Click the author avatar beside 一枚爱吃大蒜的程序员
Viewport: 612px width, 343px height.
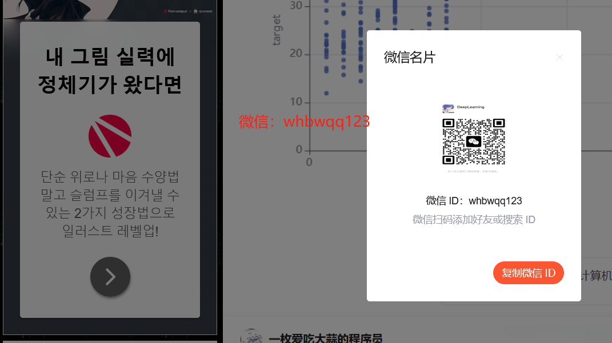click(x=251, y=337)
